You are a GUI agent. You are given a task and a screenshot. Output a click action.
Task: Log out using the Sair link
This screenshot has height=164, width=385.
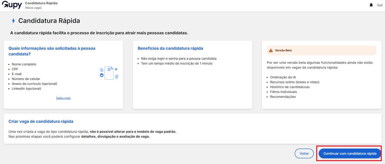click(380, 5)
